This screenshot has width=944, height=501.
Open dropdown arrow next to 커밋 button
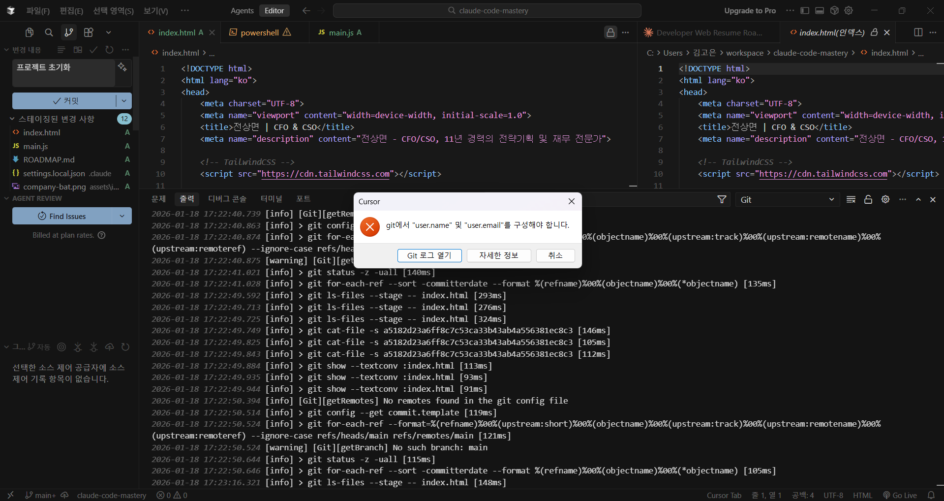click(124, 101)
